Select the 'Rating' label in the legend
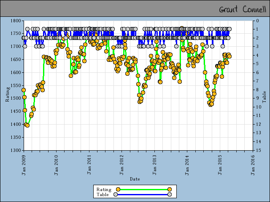Image resolution: width=270 pixels, height=202 pixels. coord(104,189)
